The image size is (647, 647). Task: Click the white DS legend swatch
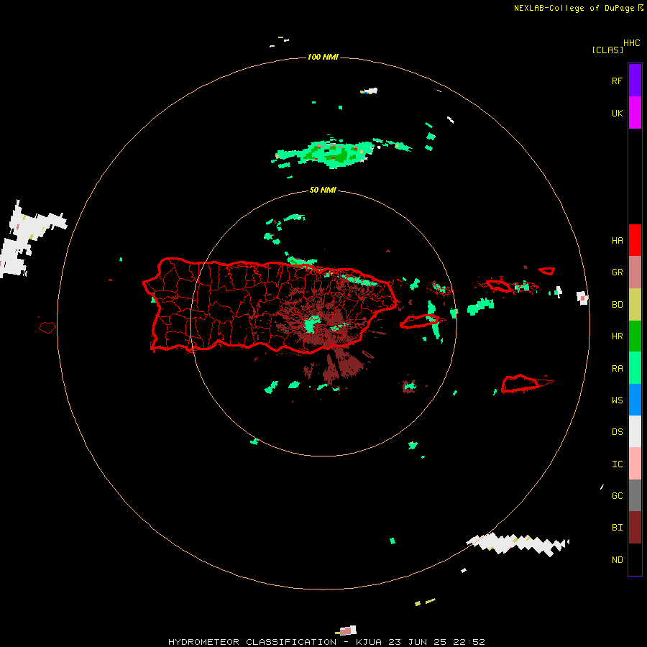(635, 431)
